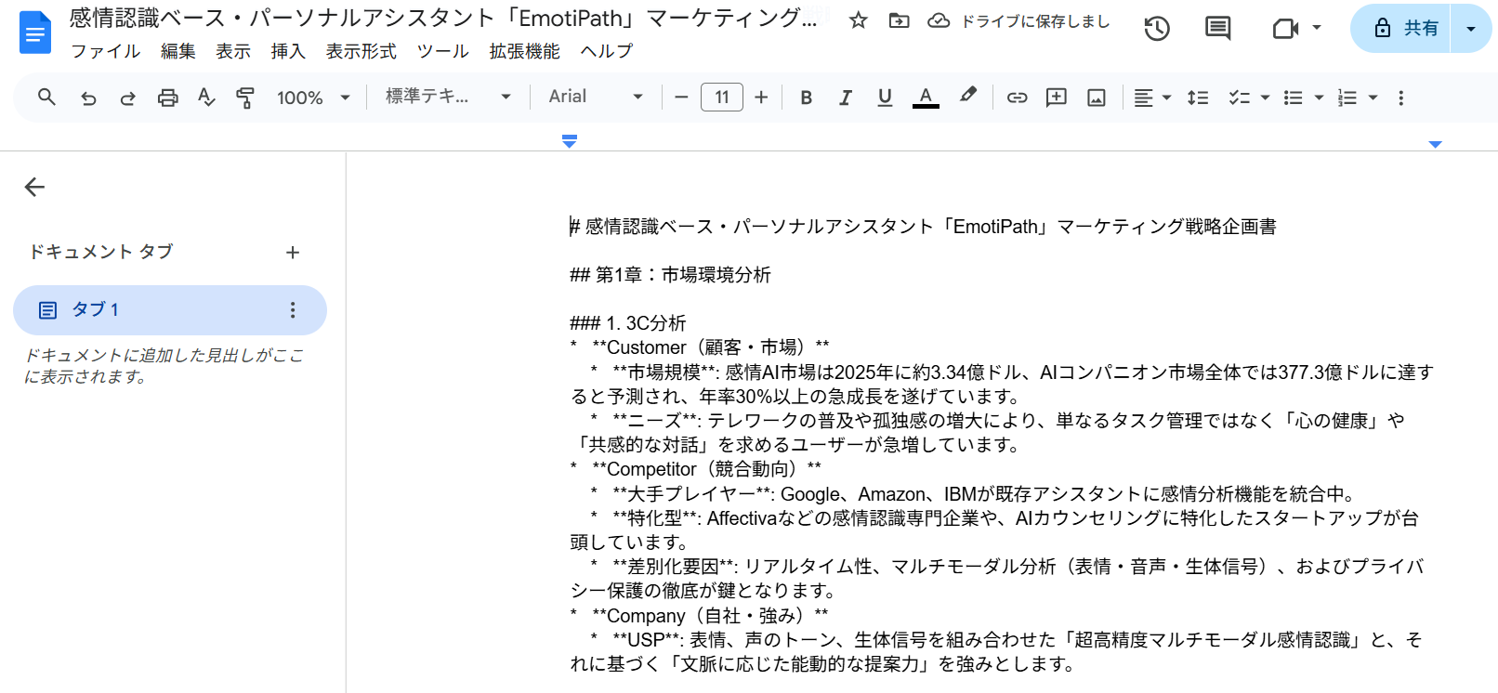Open the 拡張機能 menu

point(525,51)
